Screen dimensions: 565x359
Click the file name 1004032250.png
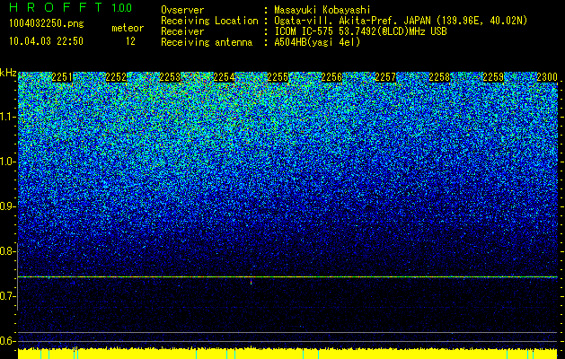[47, 24]
